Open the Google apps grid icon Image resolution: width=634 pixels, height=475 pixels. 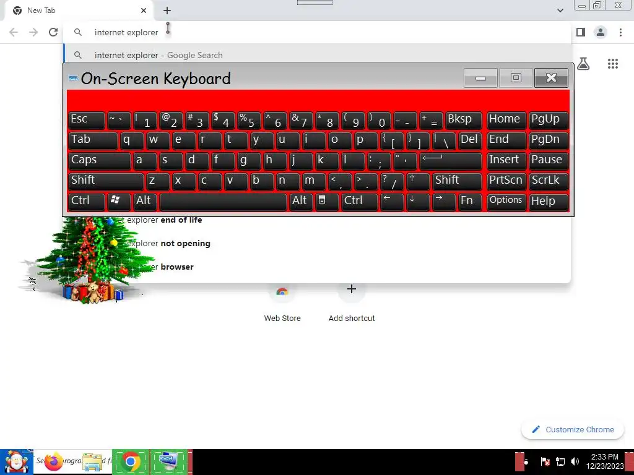coord(612,64)
